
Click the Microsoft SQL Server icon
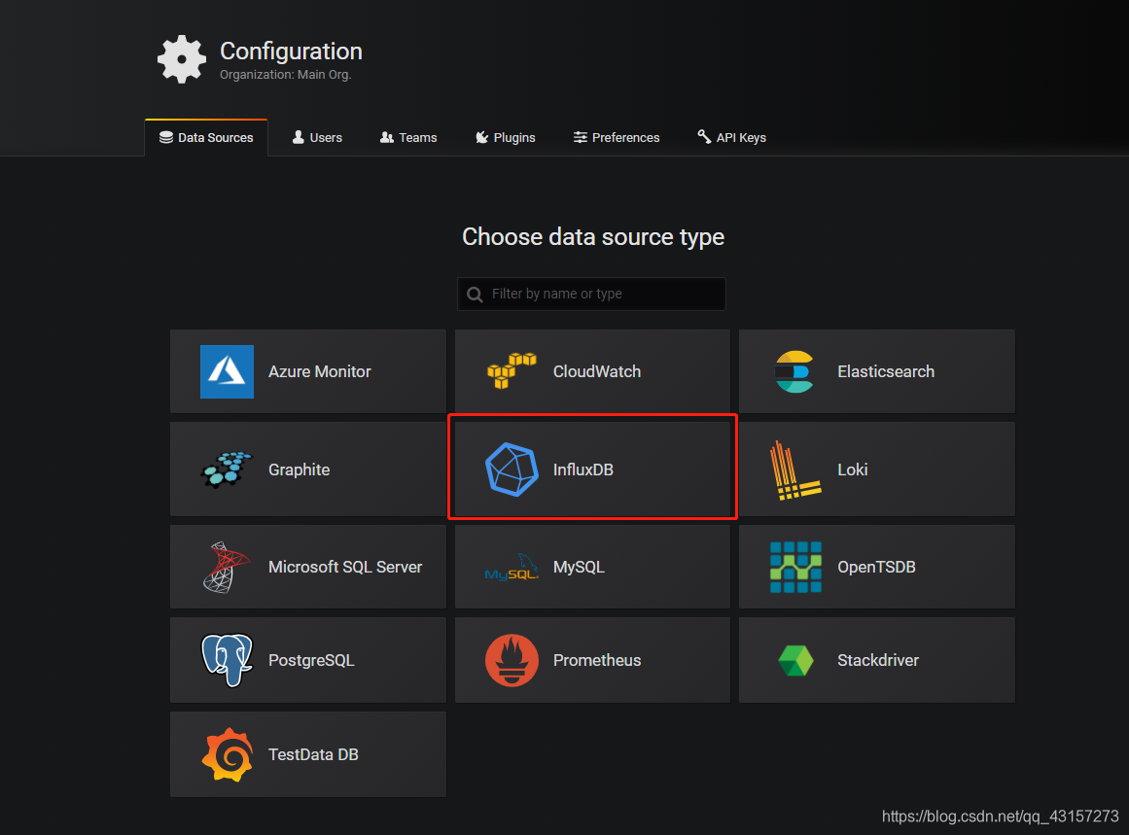(x=227, y=568)
